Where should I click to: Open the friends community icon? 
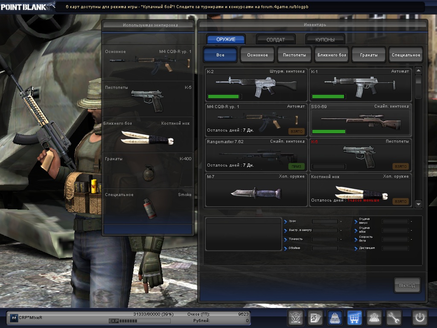(x=374, y=318)
